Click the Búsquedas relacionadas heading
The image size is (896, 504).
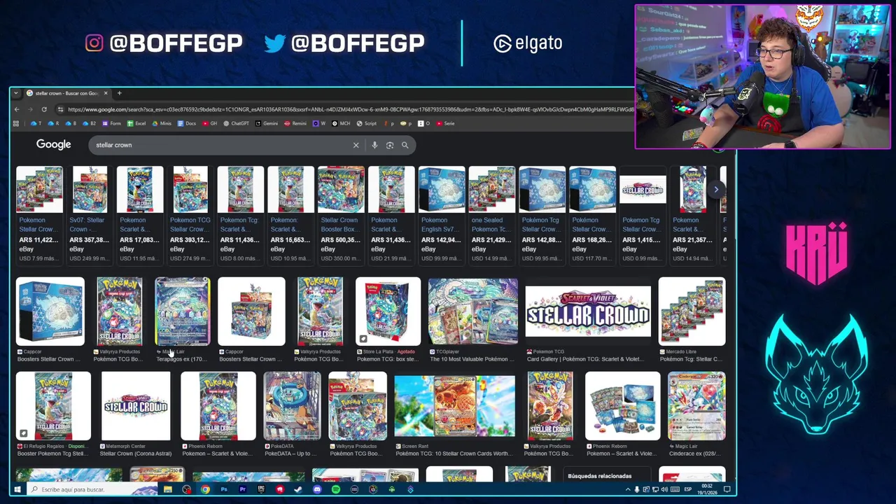(x=599, y=476)
